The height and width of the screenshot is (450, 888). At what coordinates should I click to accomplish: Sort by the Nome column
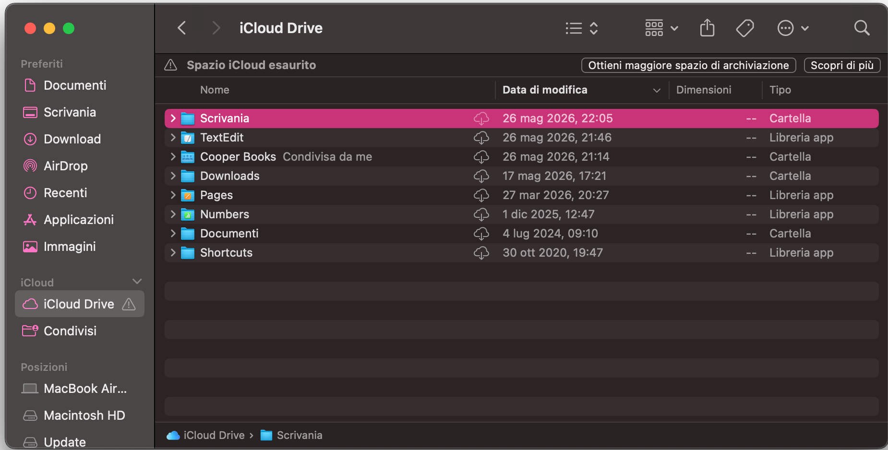coord(215,90)
